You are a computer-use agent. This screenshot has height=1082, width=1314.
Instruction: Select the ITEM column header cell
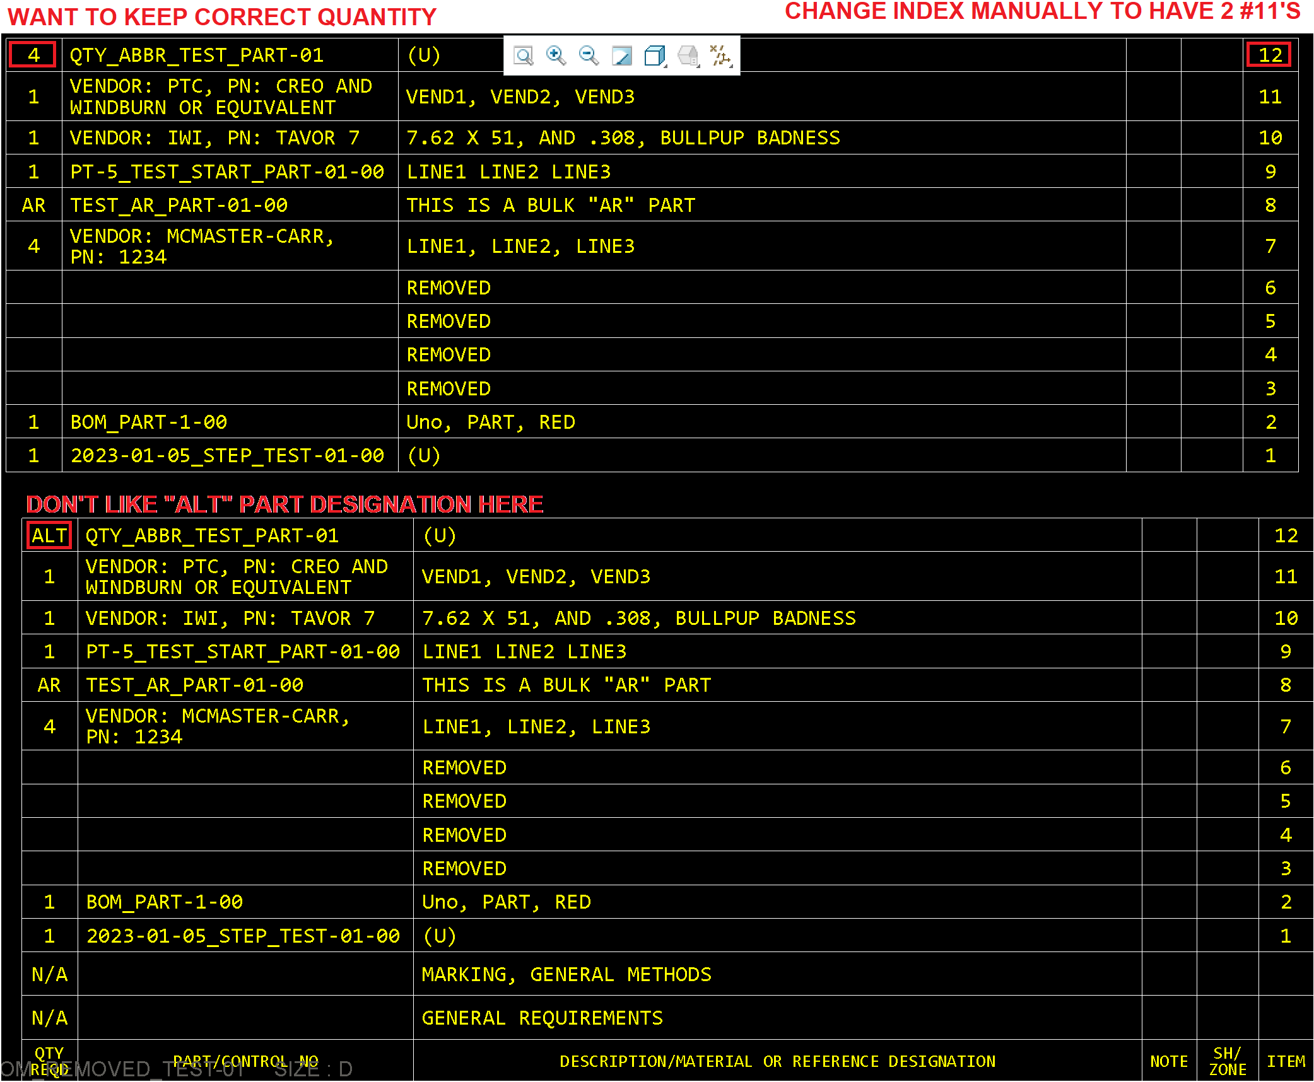click(x=1287, y=1061)
